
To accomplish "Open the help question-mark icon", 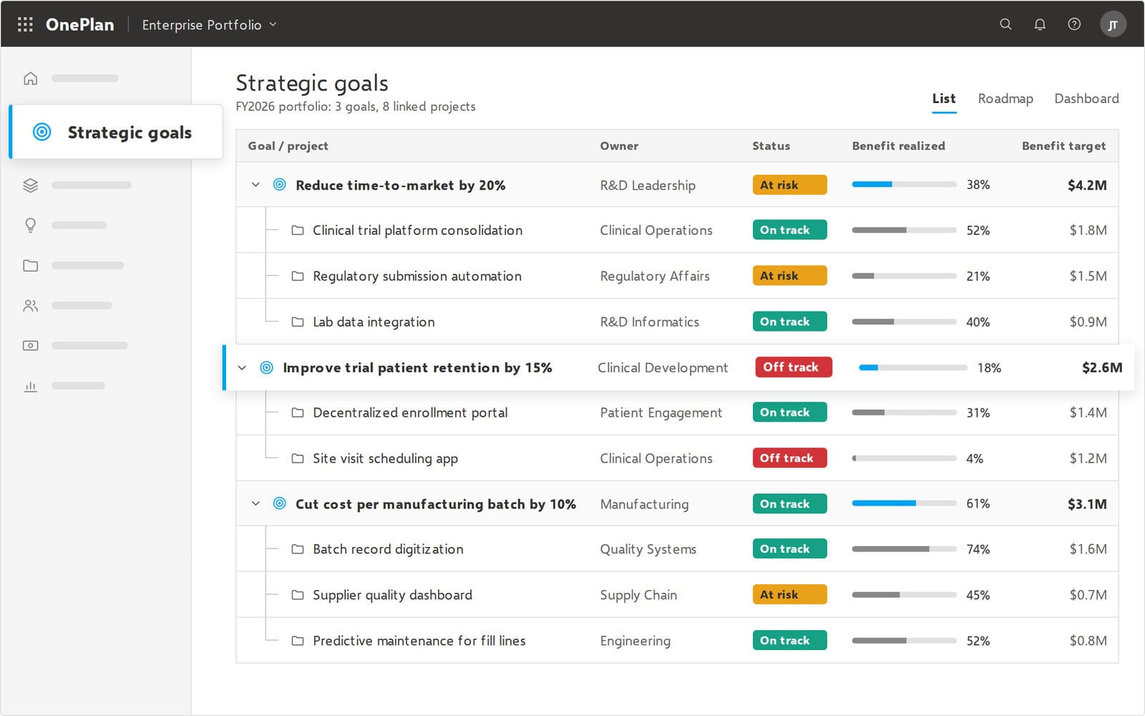I will click(x=1074, y=24).
